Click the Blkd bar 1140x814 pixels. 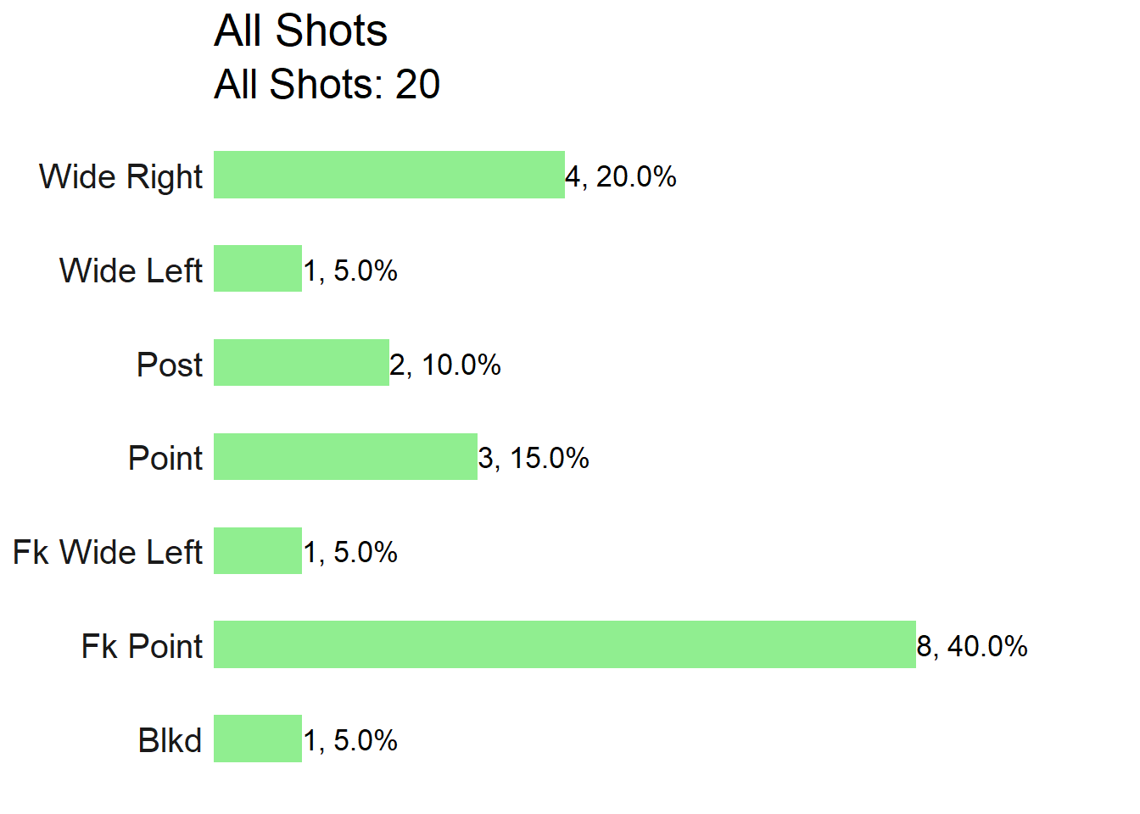pos(258,739)
